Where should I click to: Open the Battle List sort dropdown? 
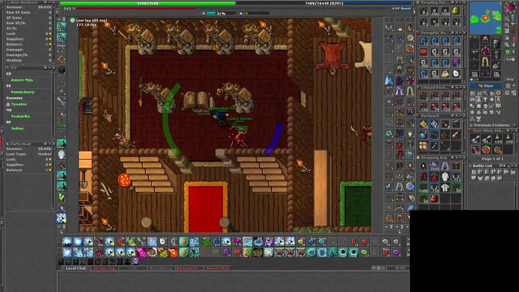point(508,166)
